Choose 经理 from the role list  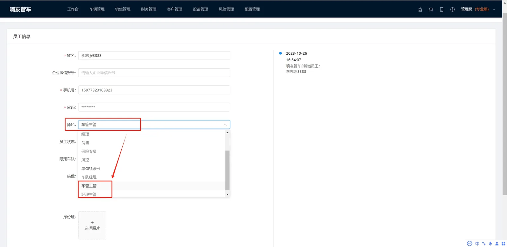(151, 134)
